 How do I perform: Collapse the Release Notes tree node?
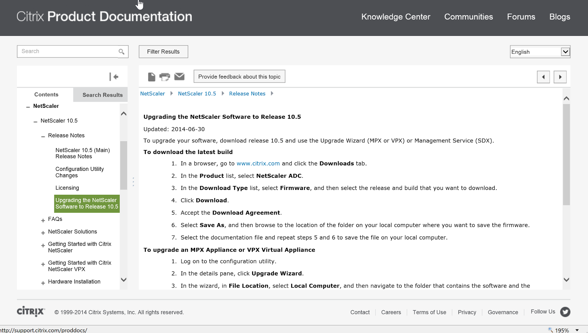pyautogui.click(x=43, y=136)
